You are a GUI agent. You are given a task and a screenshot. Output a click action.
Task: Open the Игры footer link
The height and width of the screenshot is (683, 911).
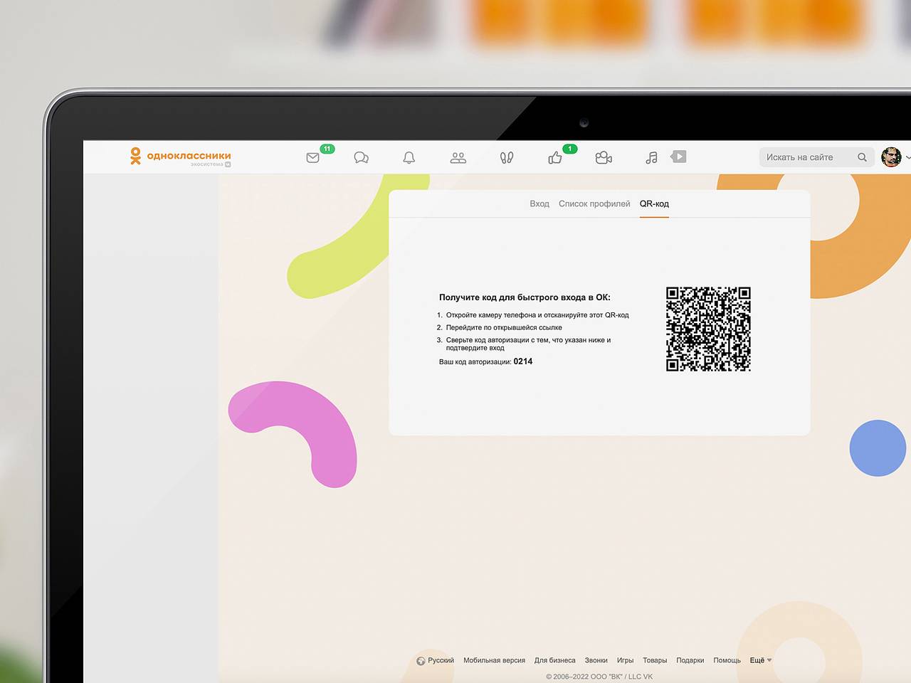pos(625,660)
